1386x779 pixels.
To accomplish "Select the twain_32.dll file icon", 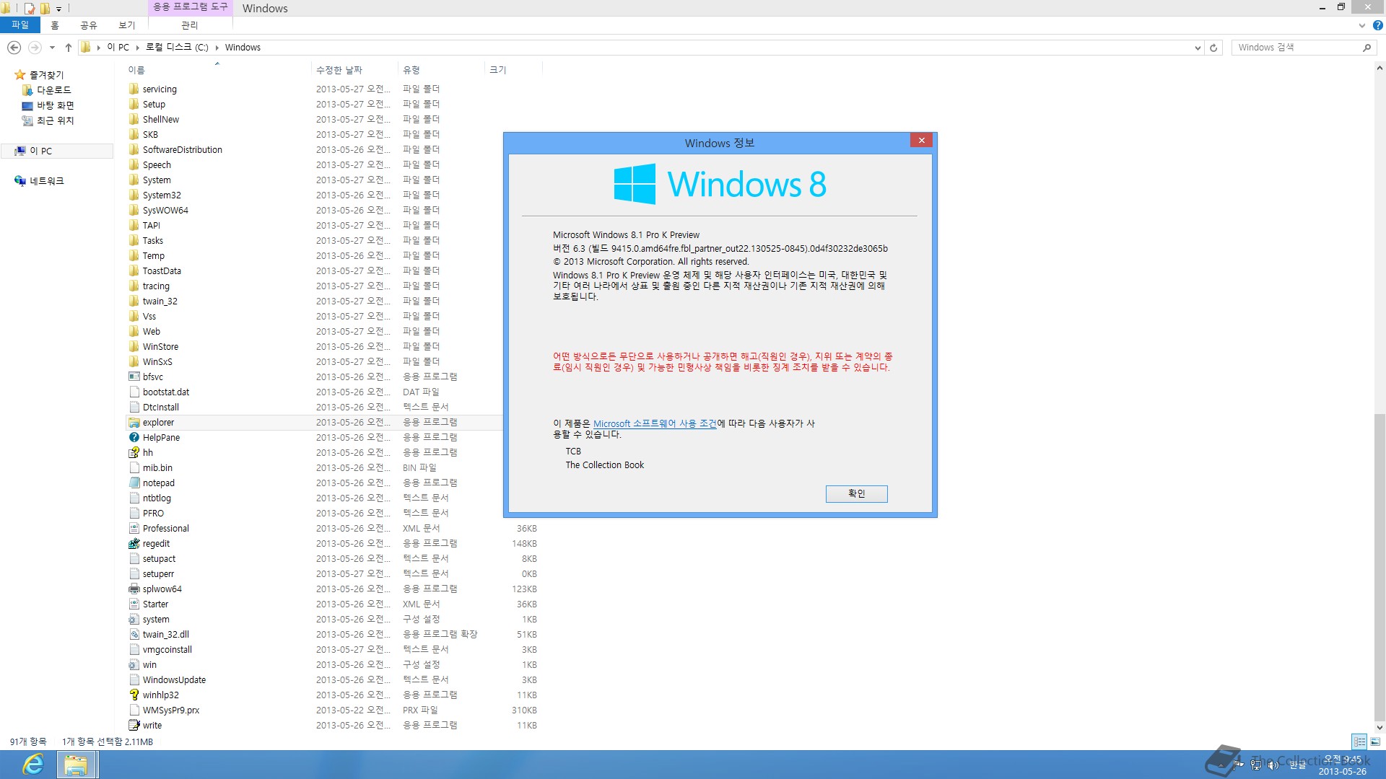I will tap(134, 635).
